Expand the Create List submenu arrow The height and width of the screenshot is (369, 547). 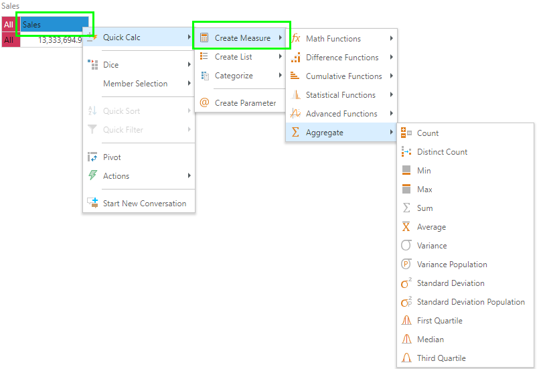(281, 57)
